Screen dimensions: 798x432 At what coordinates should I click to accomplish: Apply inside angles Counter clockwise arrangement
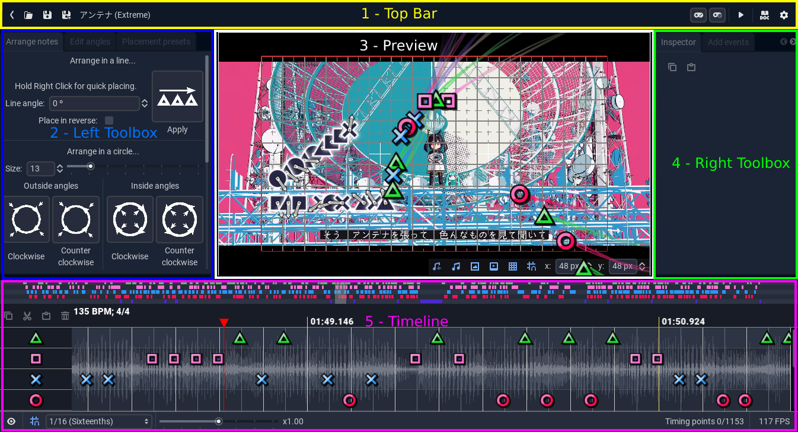click(180, 220)
